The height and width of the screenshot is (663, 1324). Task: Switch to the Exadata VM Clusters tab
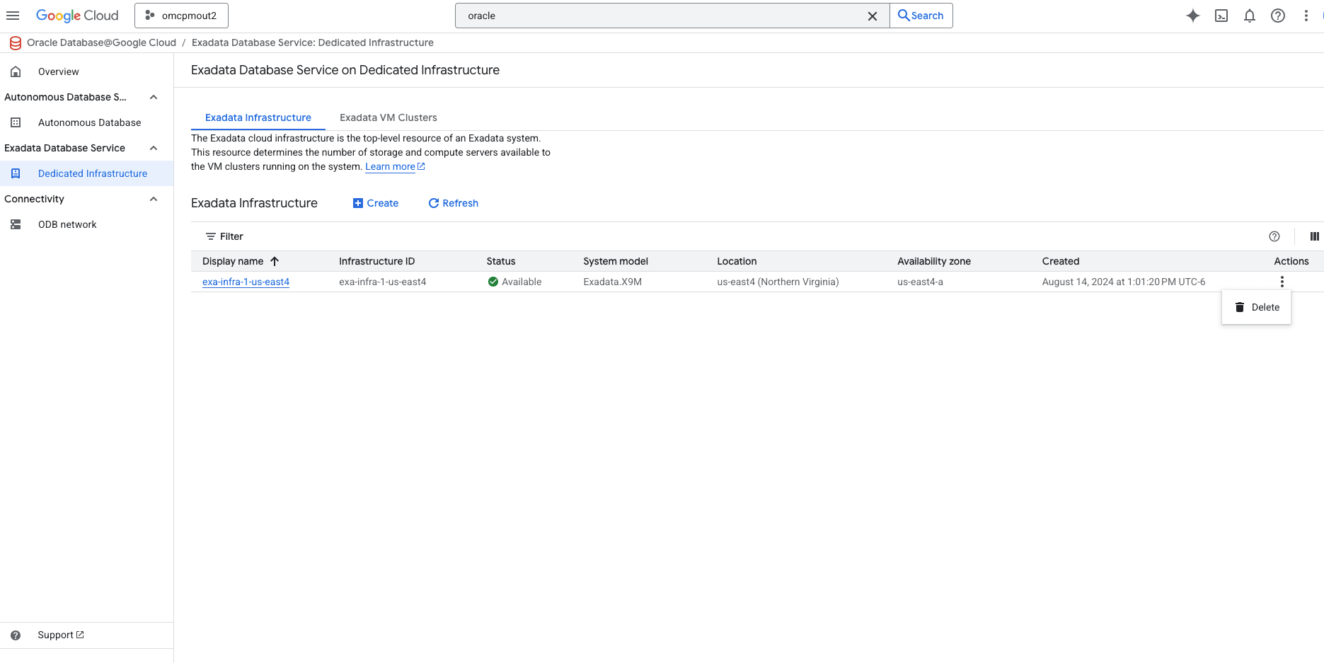click(x=388, y=117)
